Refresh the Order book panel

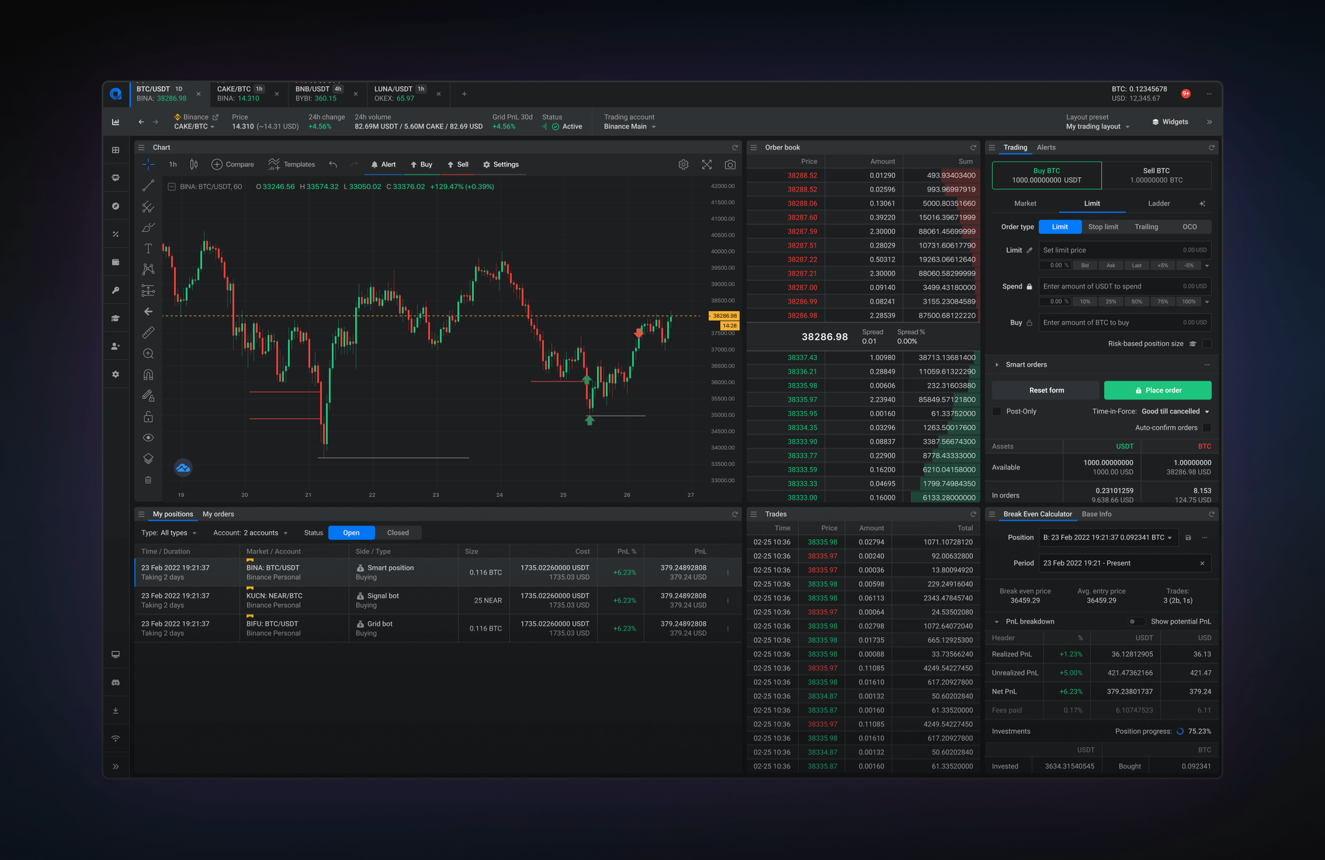pyautogui.click(x=973, y=148)
